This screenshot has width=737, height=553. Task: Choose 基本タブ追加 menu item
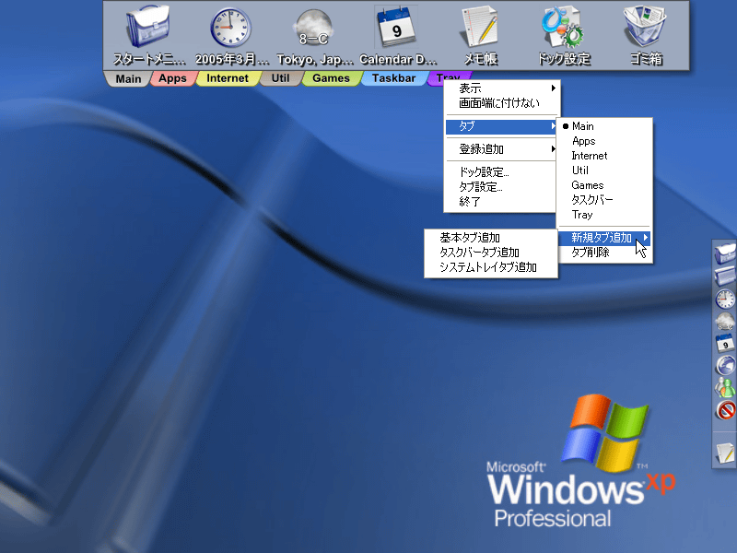coord(491,238)
